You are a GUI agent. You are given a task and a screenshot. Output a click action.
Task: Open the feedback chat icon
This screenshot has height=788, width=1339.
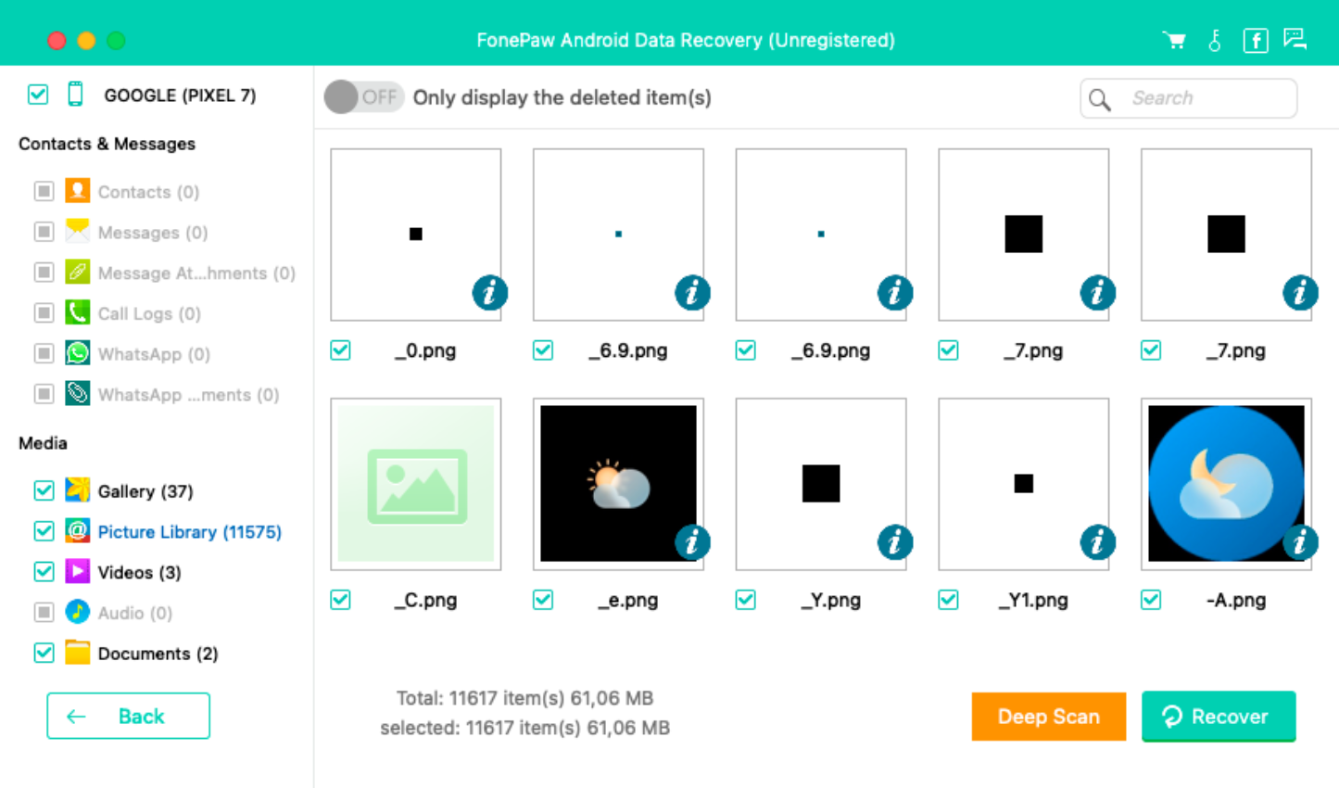click(x=1295, y=39)
